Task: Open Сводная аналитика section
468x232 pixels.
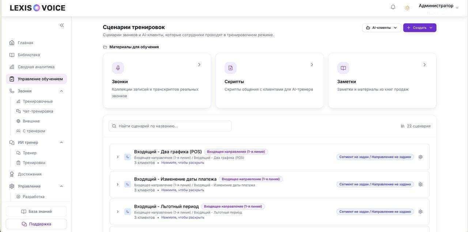Action: (x=36, y=67)
